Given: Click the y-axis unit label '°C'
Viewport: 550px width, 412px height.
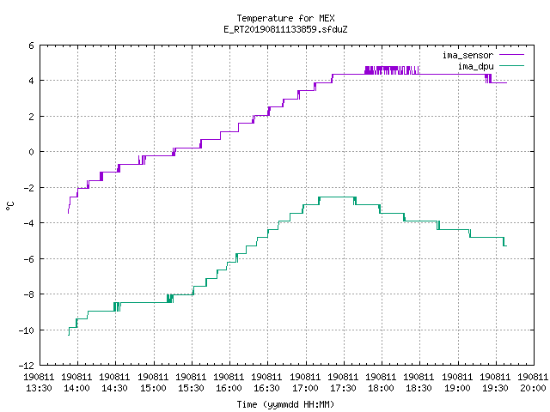Looking at the screenshot, I should [9, 206].
